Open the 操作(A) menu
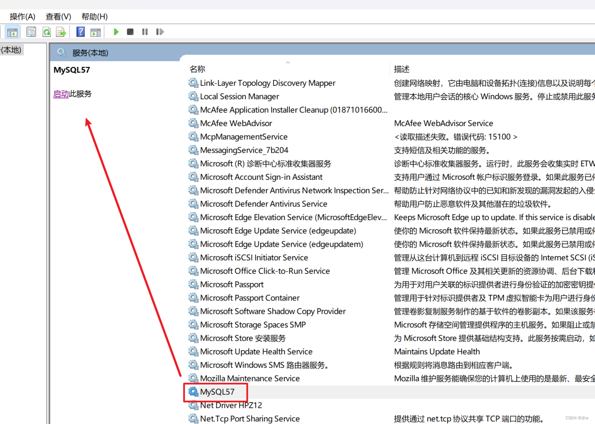The width and height of the screenshot is (595, 424). (22, 17)
